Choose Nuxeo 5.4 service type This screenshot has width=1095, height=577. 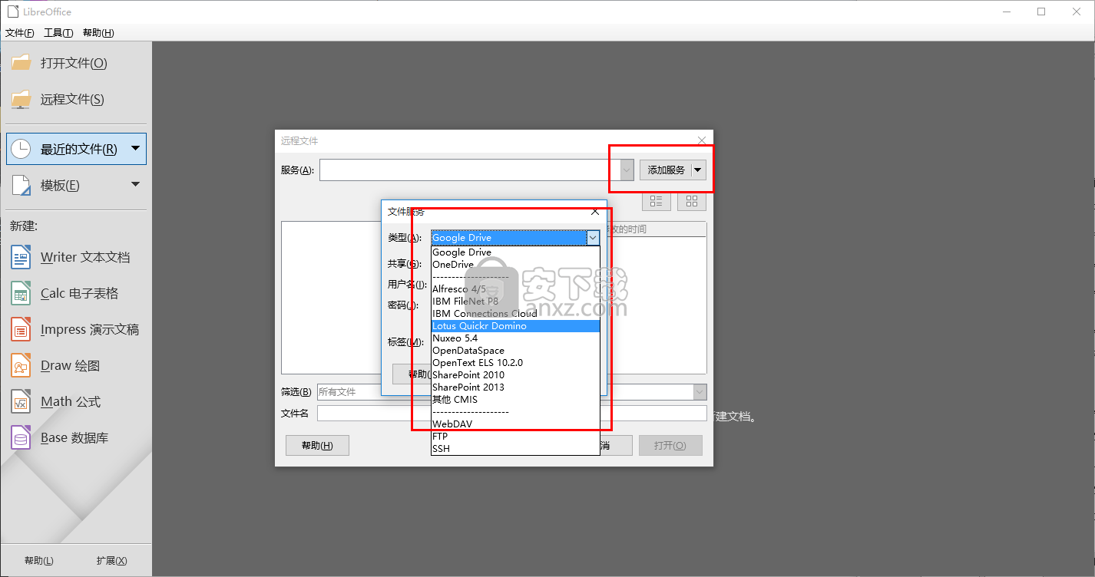(515, 338)
